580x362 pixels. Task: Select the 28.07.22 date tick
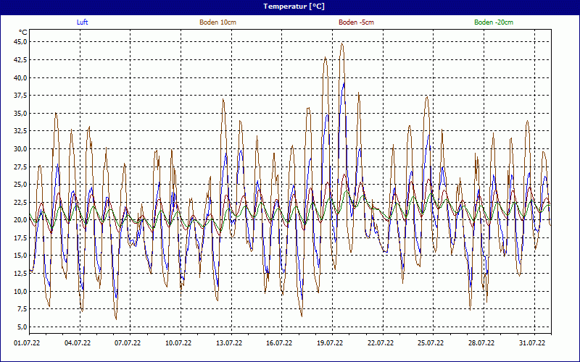click(481, 344)
